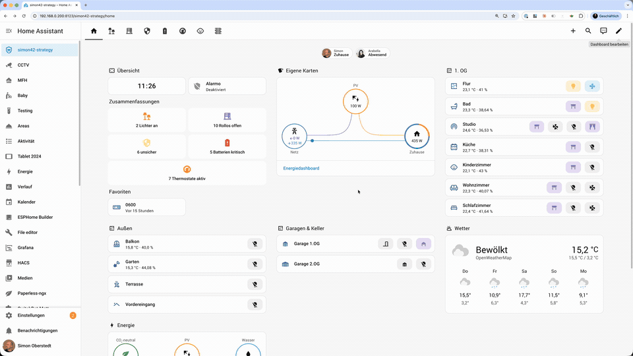Click the PV 100 W node

click(x=355, y=102)
